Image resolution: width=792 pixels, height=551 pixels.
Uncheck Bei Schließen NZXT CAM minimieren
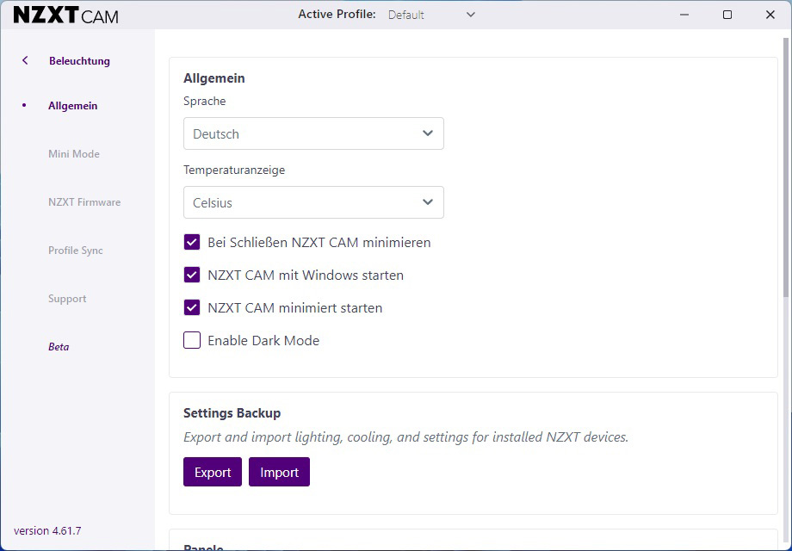192,243
